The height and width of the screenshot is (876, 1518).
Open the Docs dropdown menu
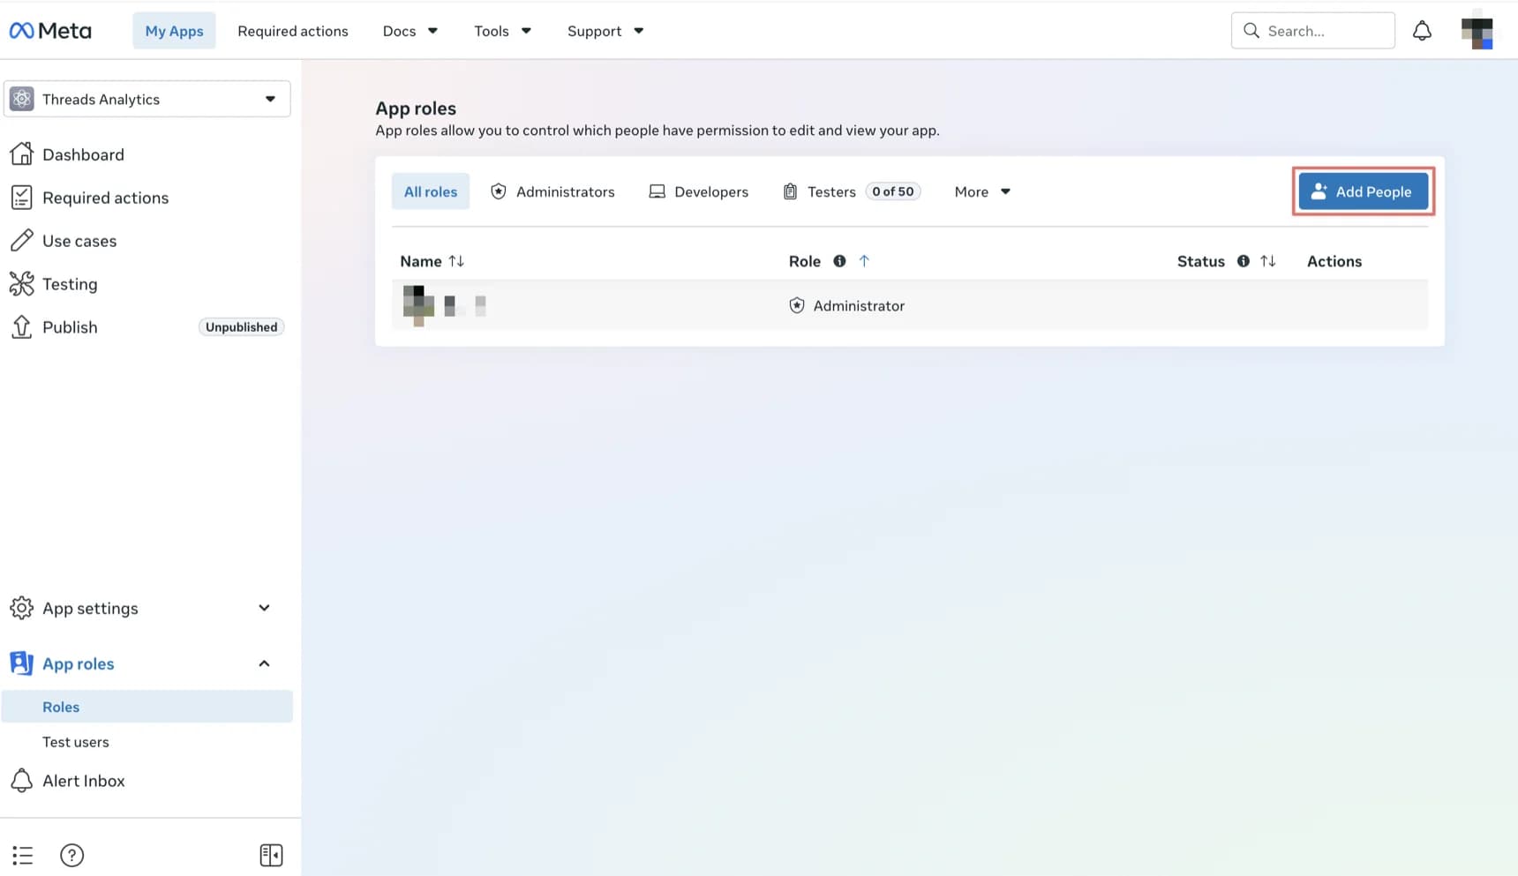(x=410, y=31)
